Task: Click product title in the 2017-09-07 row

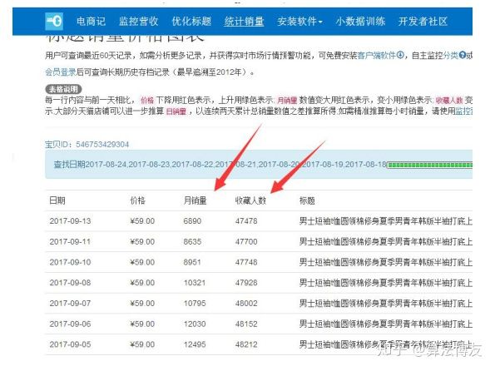Action: point(386,304)
